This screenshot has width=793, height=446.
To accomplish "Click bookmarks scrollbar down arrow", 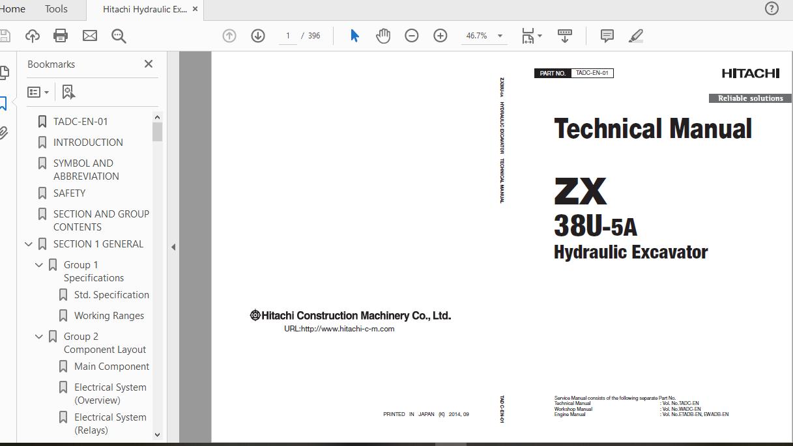I will [157, 434].
